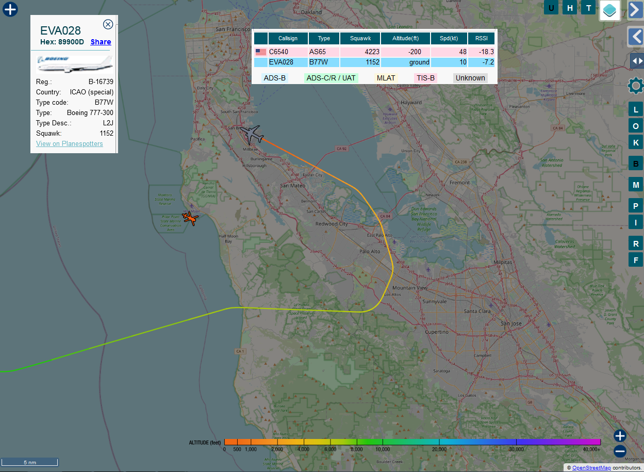Click the squawk 1152 in info panel
Viewport: 644px width, 472px height.
click(106, 133)
